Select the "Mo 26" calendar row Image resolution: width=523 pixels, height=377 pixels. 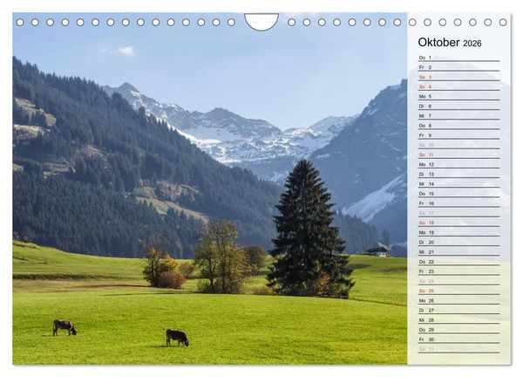point(458,300)
